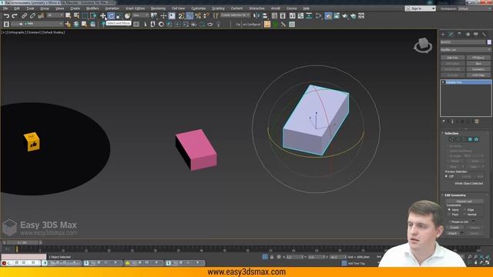Select the Unlink Selection icon
Image resolution: width=493 pixels, height=277 pixels.
pos(32,15)
